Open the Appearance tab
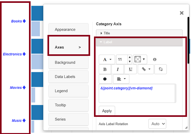 tap(68, 30)
